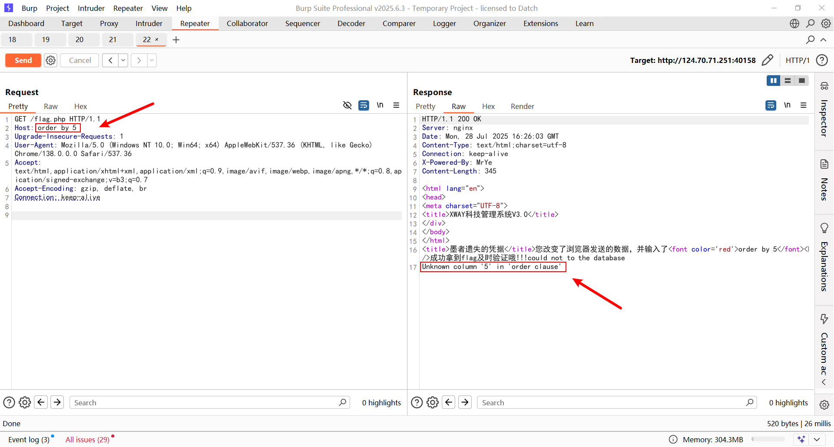The image size is (834, 447).
Task: Jump to previous Request search match
Action: (x=41, y=402)
